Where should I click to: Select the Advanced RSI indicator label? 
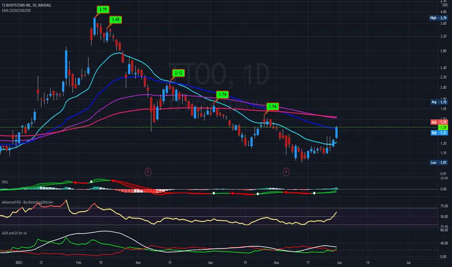(x=27, y=202)
